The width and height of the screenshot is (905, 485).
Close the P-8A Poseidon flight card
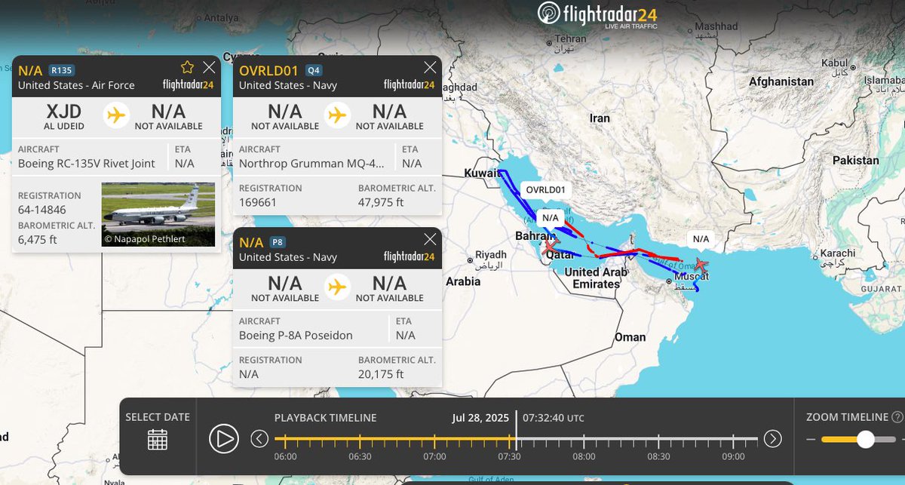pyautogui.click(x=430, y=239)
